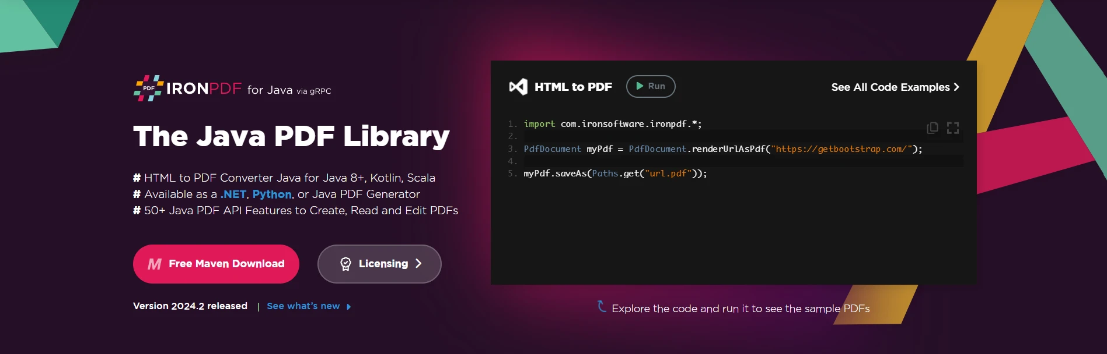
Task: Open the .NET version link
Action: [233, 194]
